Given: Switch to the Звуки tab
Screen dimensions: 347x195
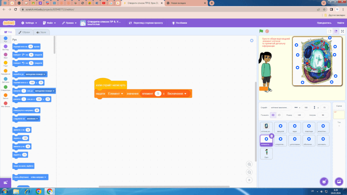Looking at the screenshot, I should pos(41,32).
